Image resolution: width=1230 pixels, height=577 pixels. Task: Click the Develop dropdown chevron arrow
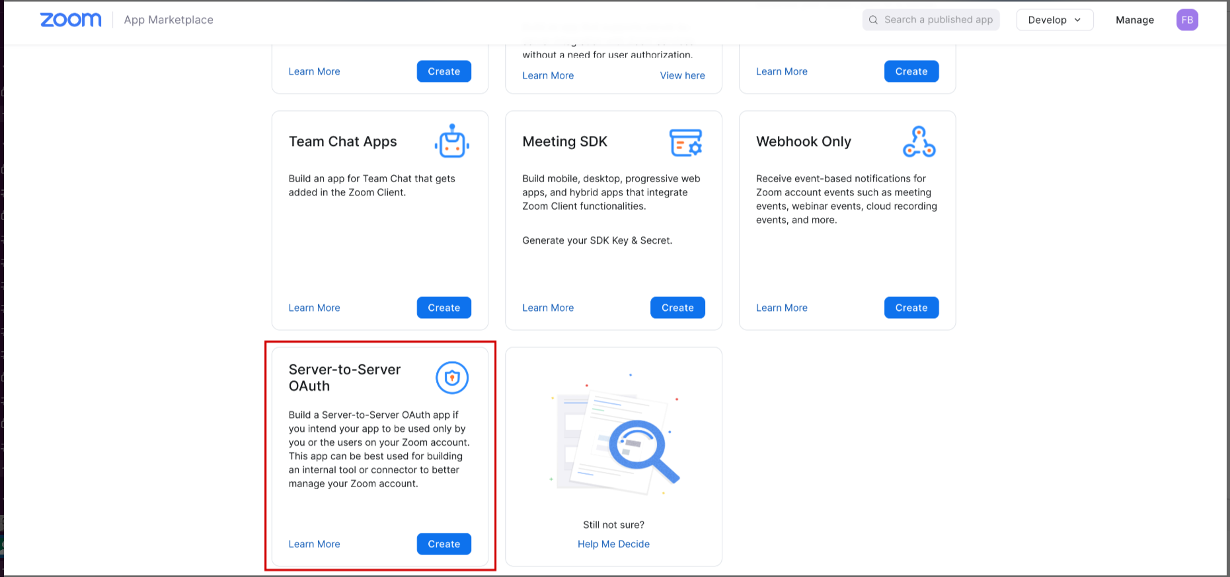1077,20
